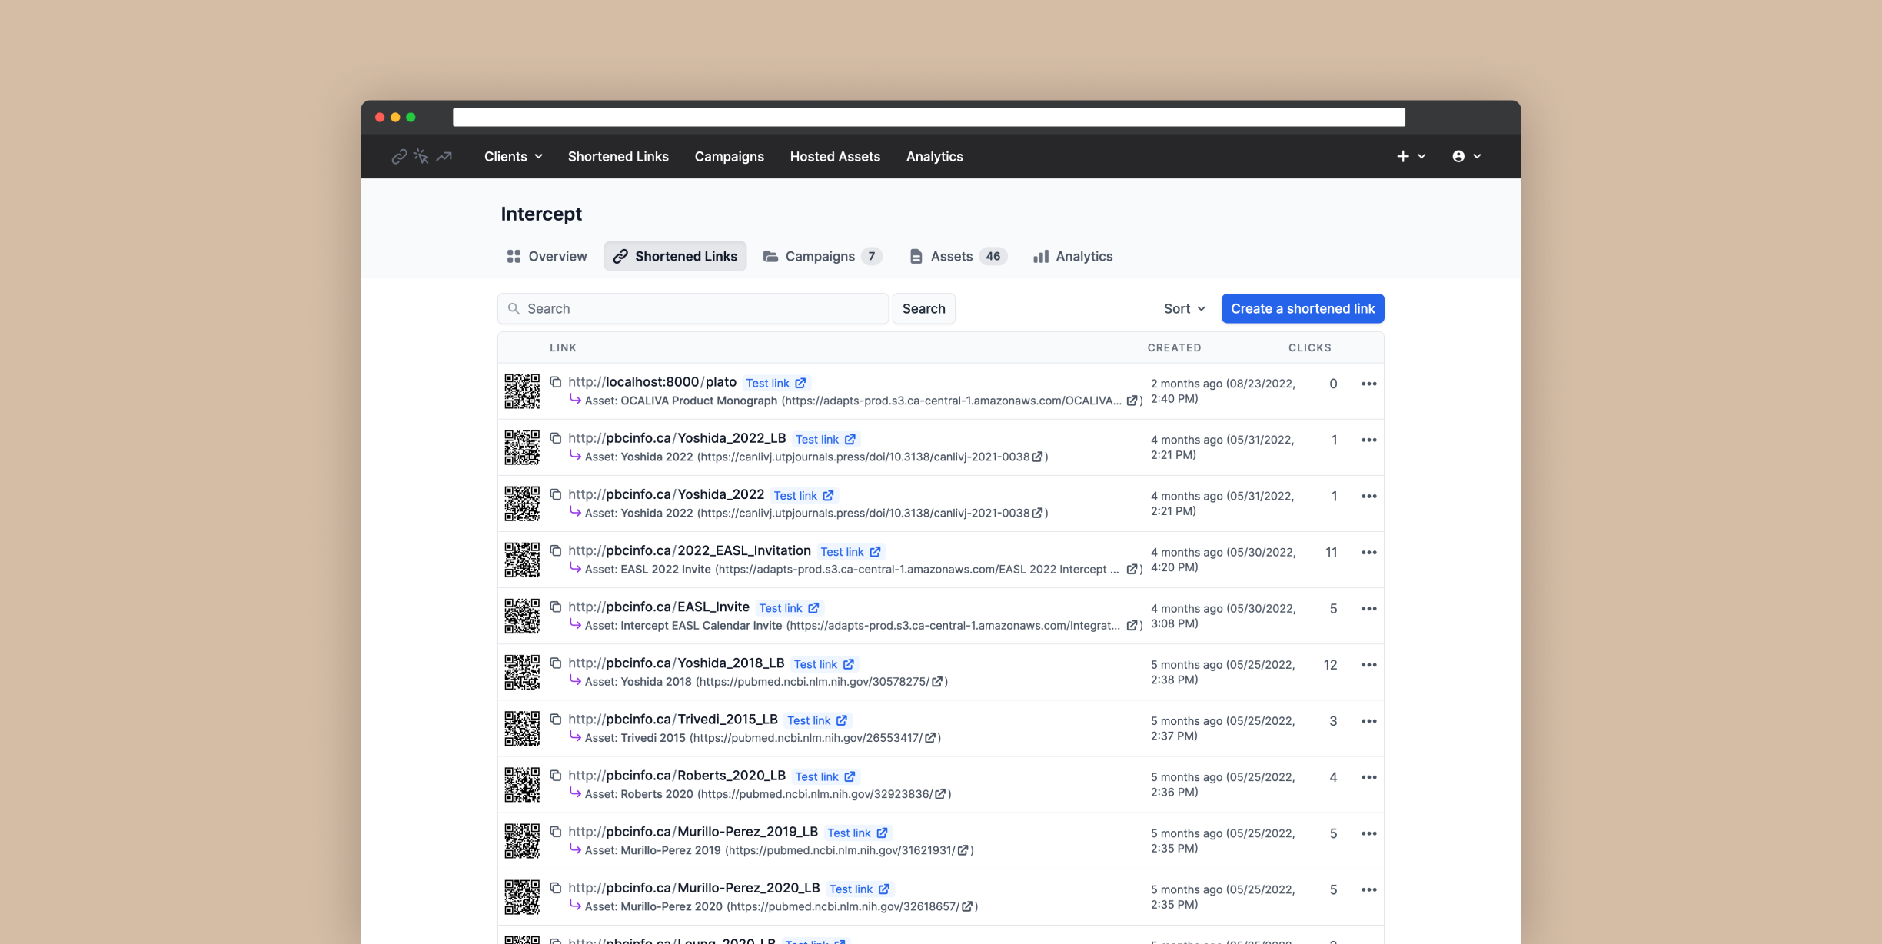
Task: Open more options for Yoshida_2022_LB row
Action: (x=1368, y=440)
